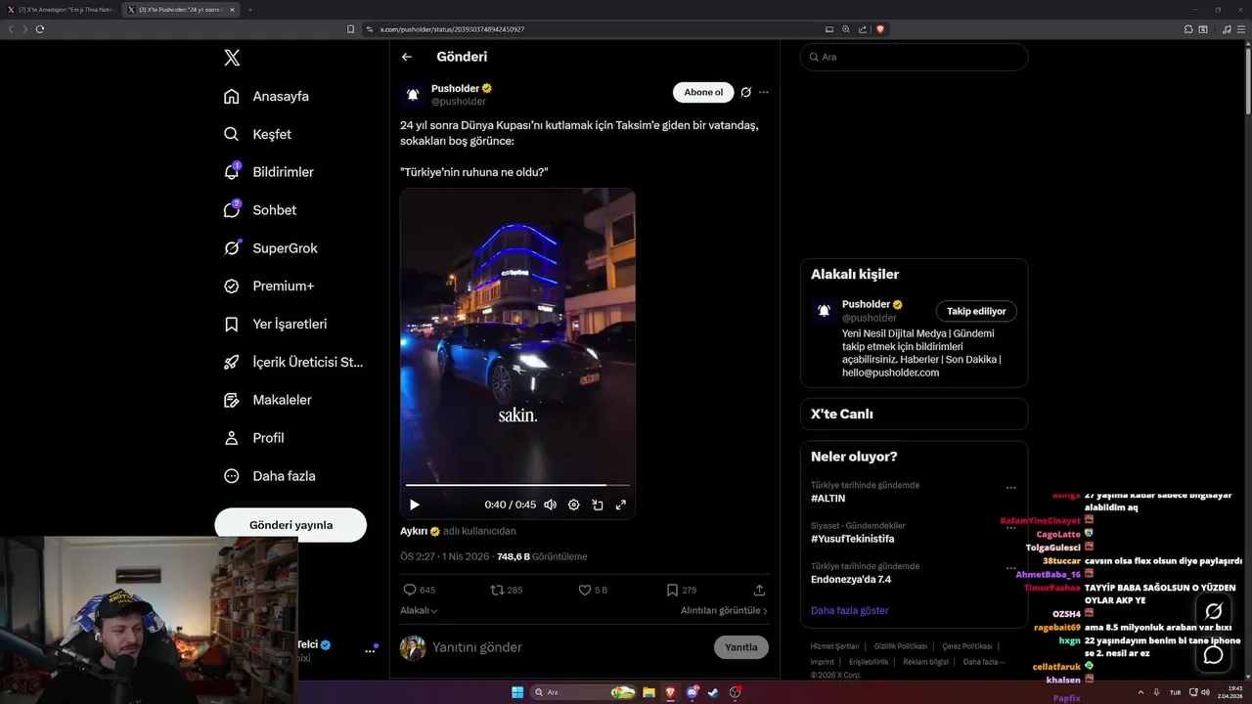Open Endonezya'da 7.4 trend
Screen dimensions: 1252x704
click(x=851, y=579)
